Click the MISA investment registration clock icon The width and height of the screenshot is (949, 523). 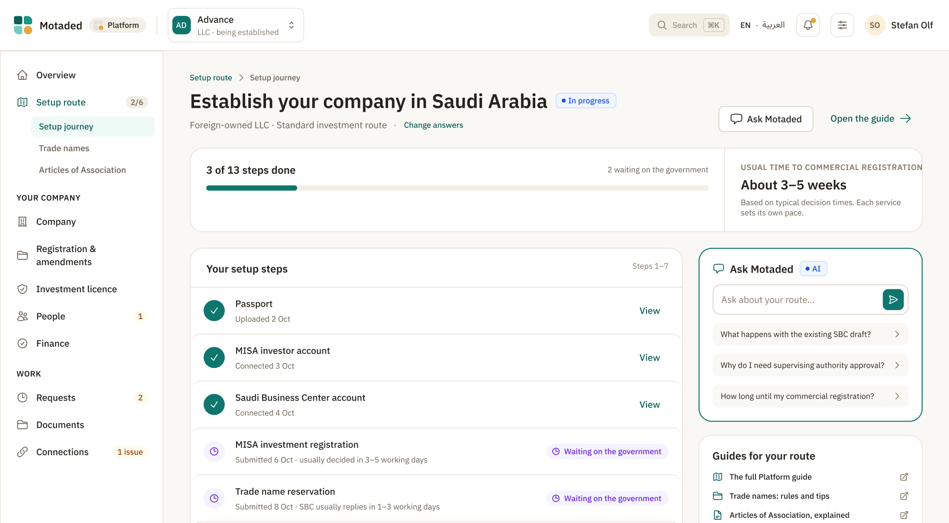tap(214, 452)
